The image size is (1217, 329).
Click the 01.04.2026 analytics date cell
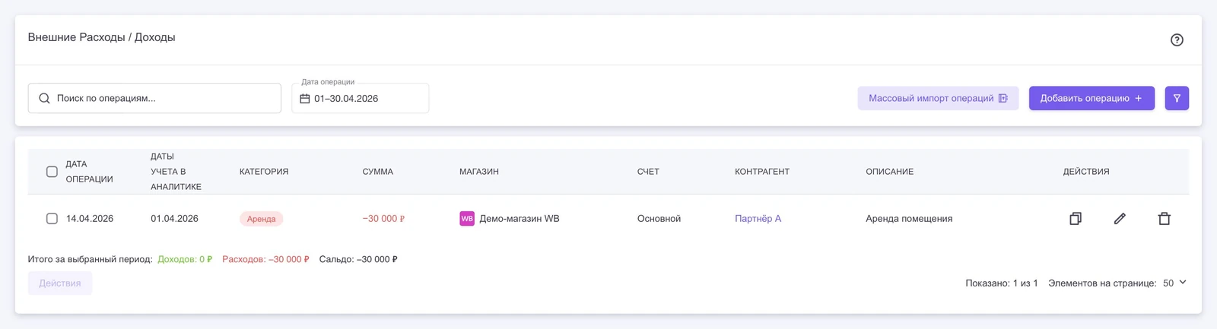174,219
